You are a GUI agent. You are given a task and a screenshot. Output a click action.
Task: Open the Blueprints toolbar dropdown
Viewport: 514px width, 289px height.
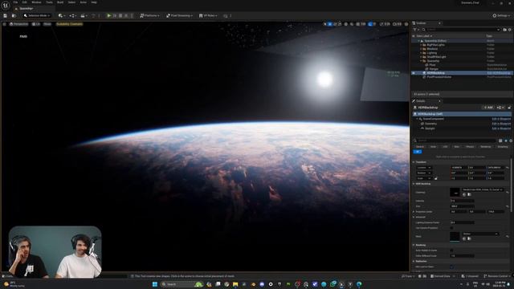point(72,15)
